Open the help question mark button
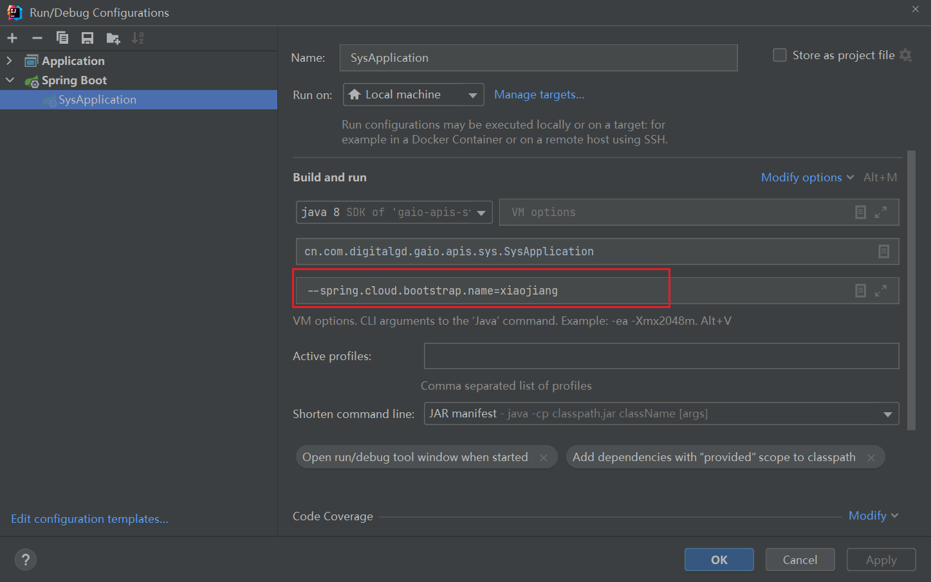Screen dimensions: 931x582 (x=26, y=559)
